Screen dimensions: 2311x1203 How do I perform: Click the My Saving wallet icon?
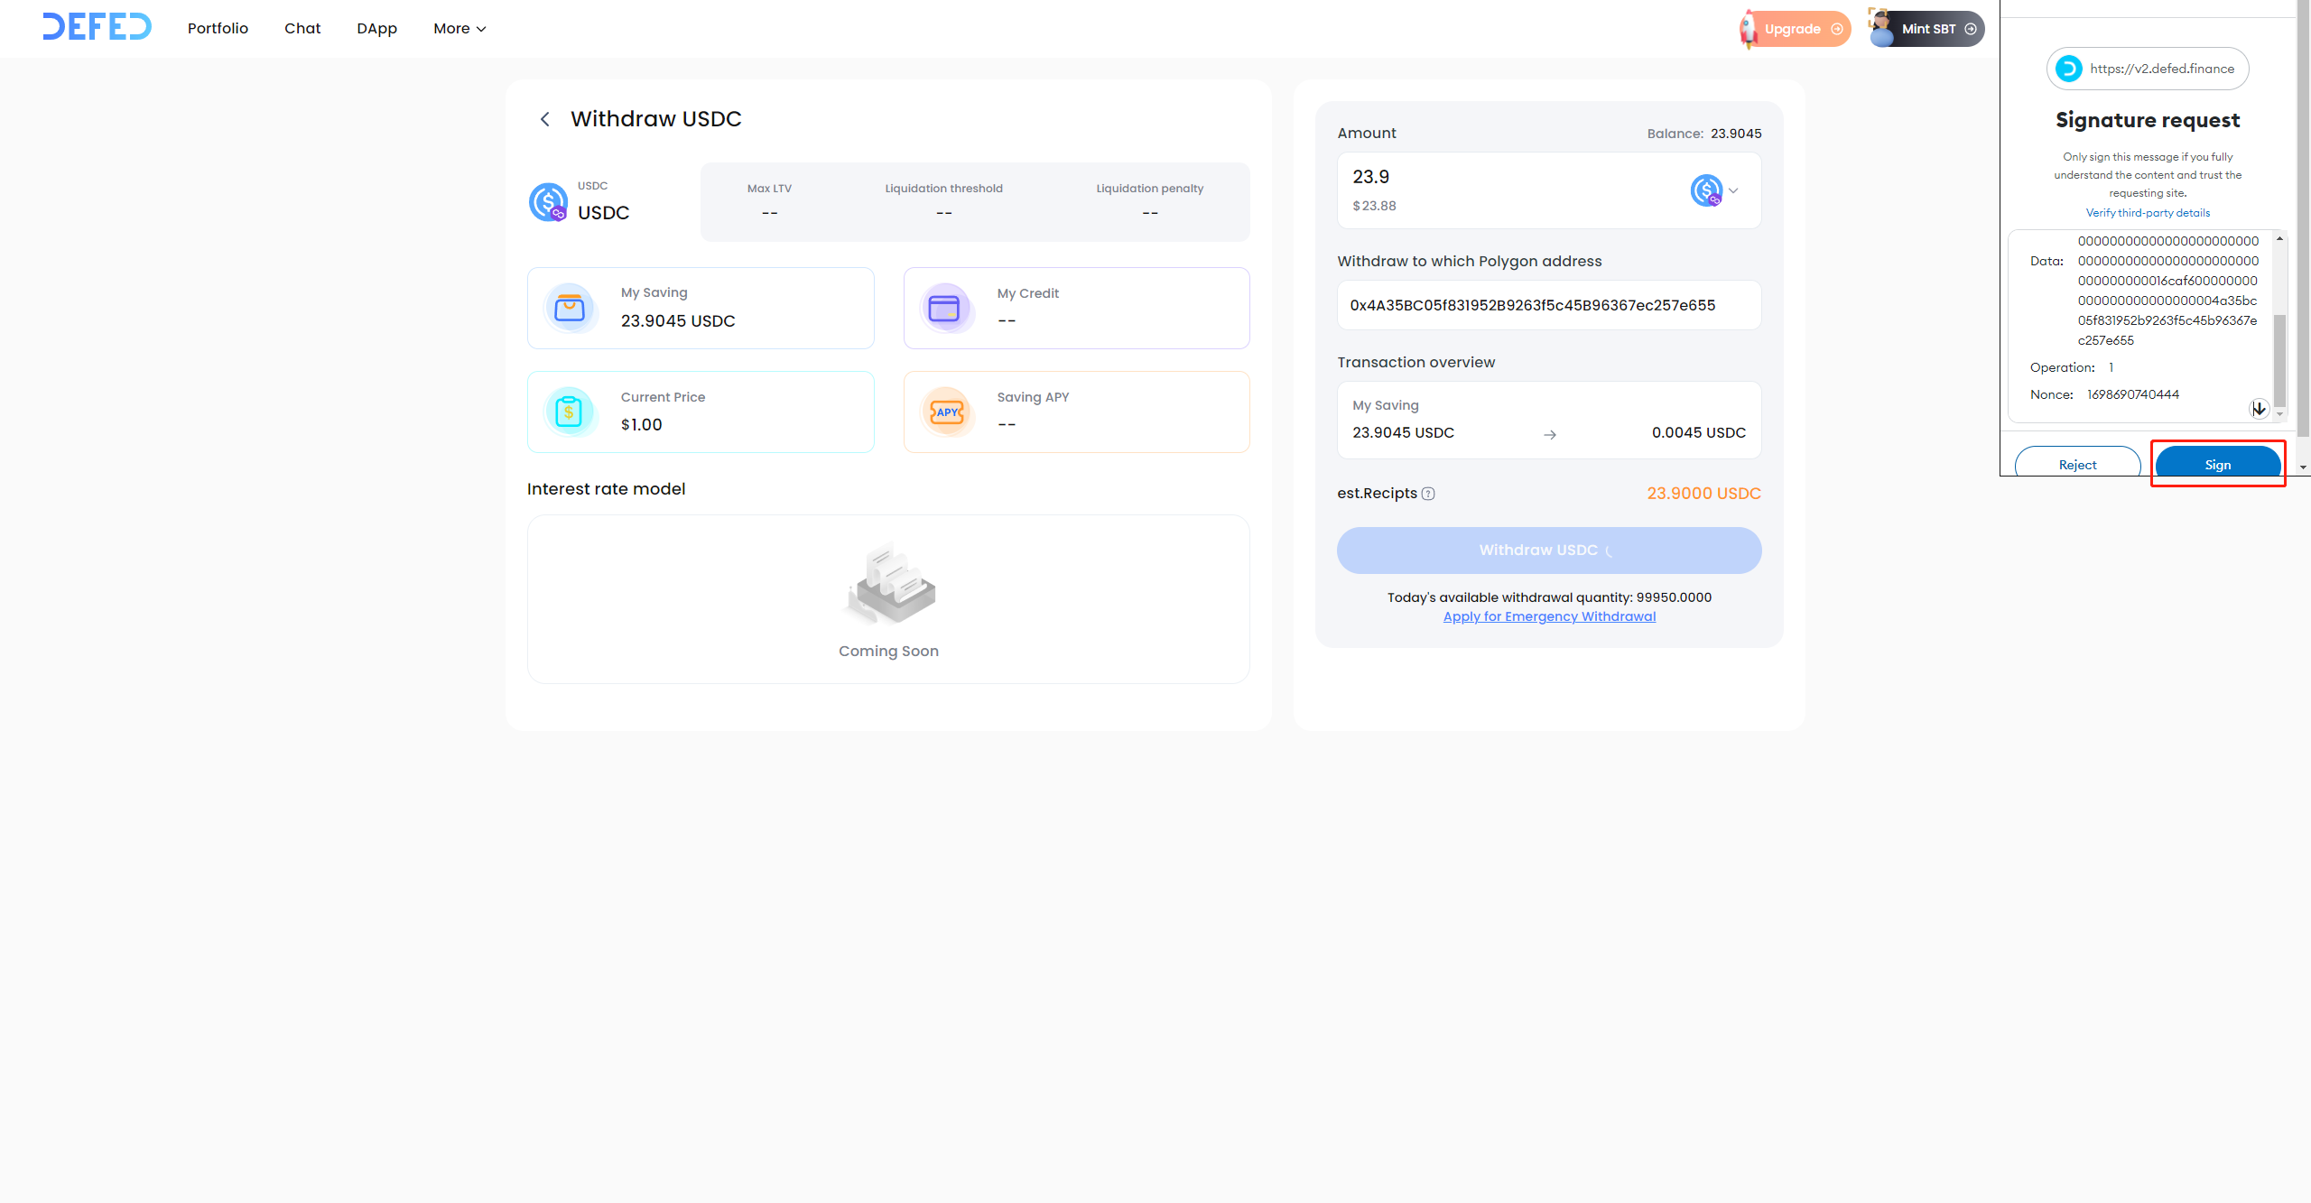click(570, 309)
